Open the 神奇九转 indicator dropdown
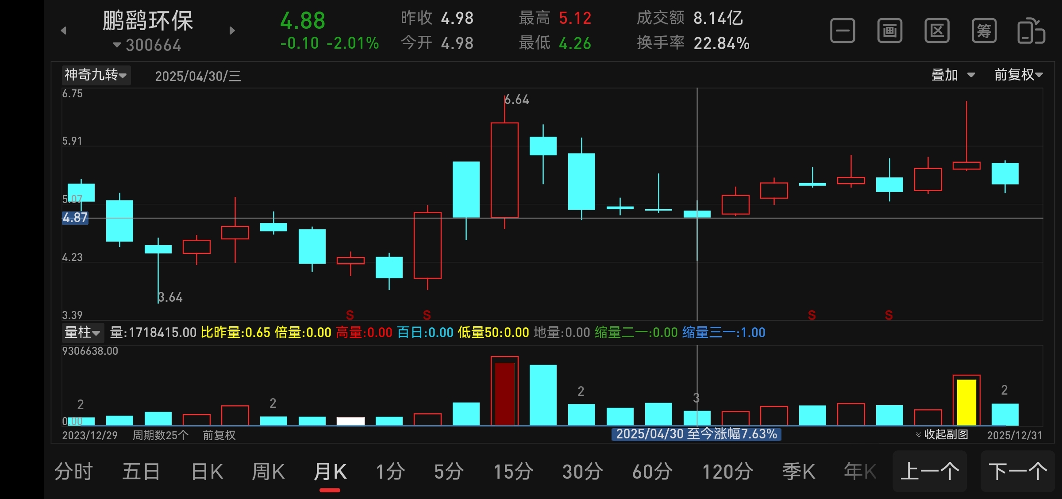 (96, 75)
